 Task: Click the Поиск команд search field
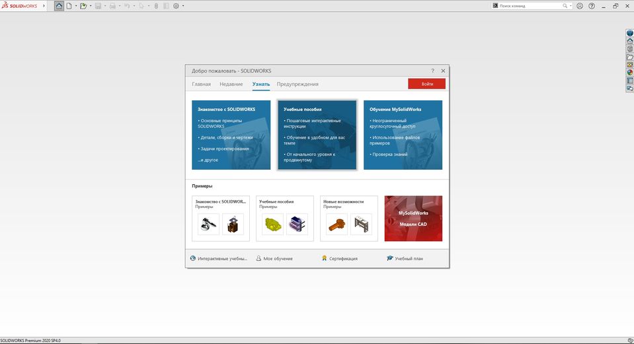tap(532, 6)
